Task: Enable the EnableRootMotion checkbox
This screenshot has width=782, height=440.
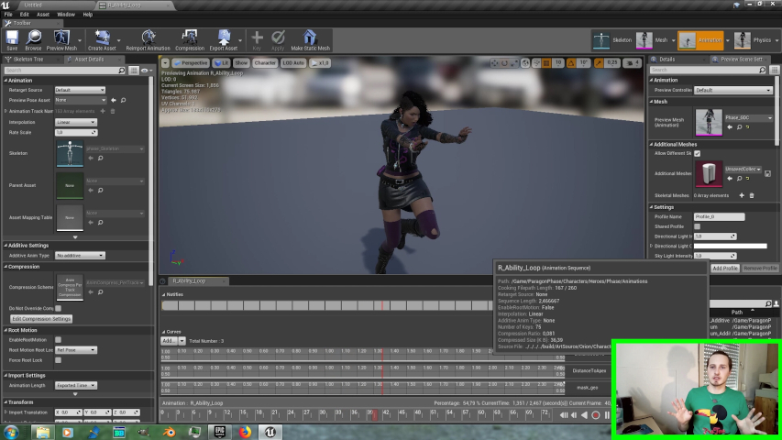Action: tap(59, 340)
